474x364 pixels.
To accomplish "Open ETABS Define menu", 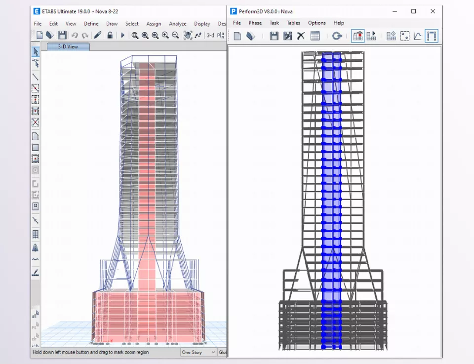I will [91, 24].
